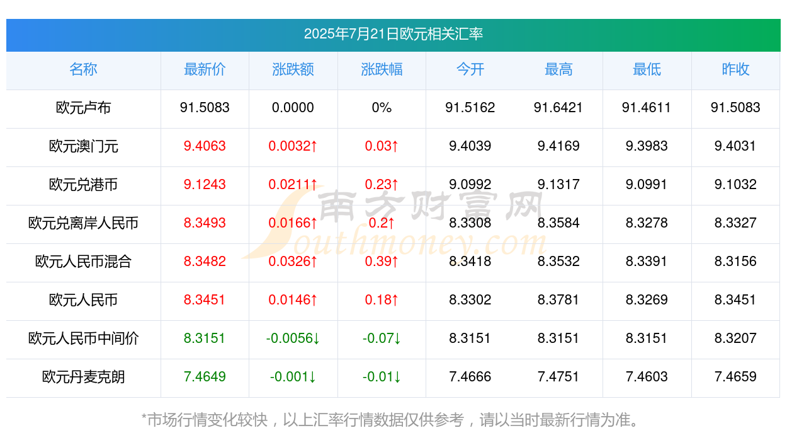Click the 欧元人民币中间价 row name
This screenshot has height=440, width=787.
coord(83,339)
